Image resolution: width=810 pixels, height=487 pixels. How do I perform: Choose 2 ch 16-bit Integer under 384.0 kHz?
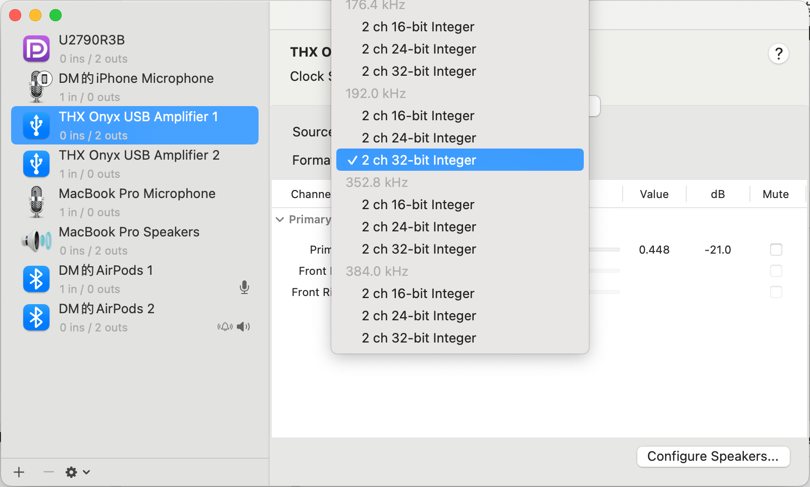[418, 294]
